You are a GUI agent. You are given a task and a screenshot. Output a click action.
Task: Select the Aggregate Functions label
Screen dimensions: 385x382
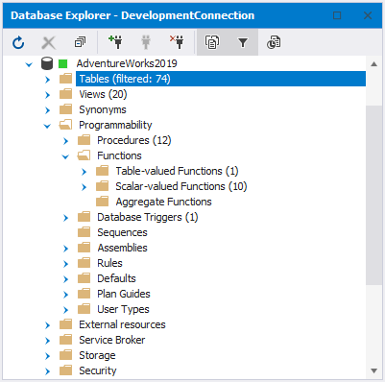[163, 202]
